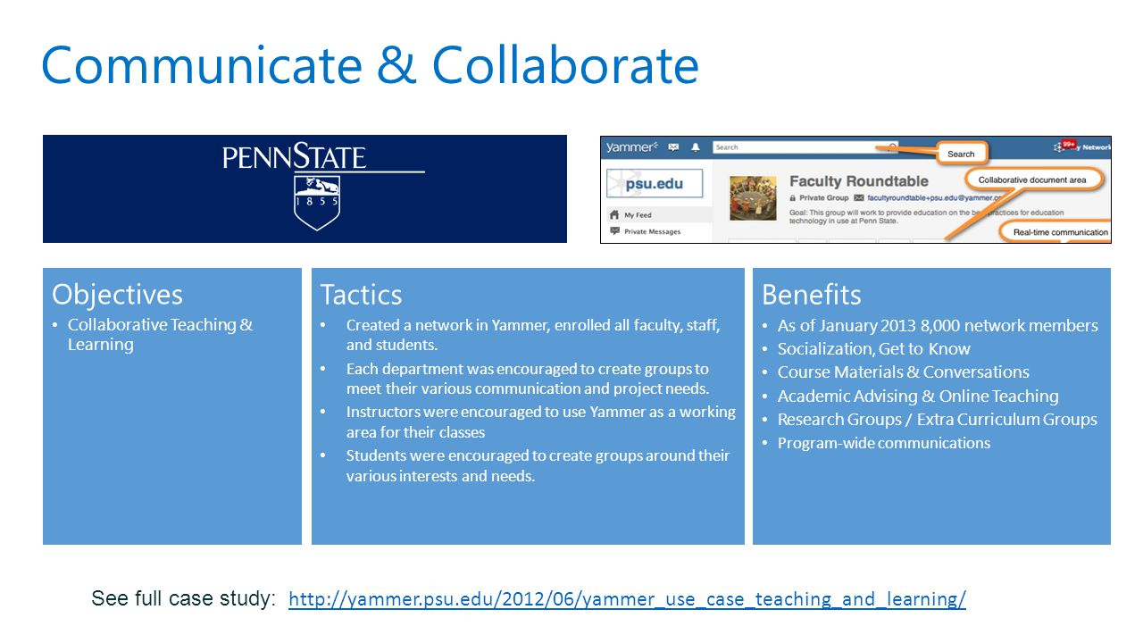Click the 'Academic Advising & Online Teaching' bullet
Viewport: 1143px width, 643px height.
[918, 397]
